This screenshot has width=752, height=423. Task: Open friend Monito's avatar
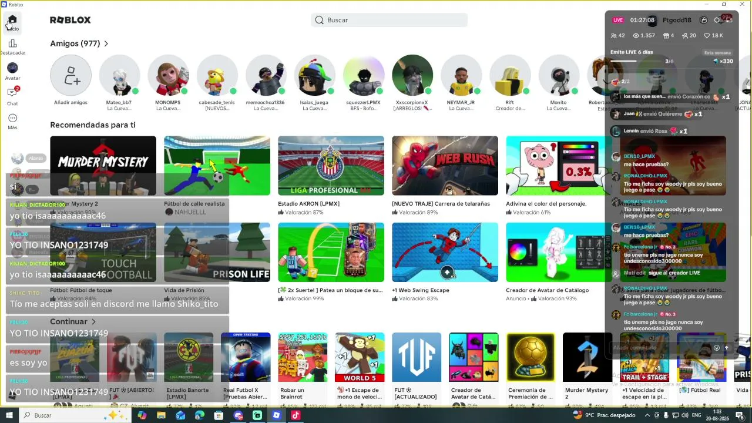coord(558,75)
